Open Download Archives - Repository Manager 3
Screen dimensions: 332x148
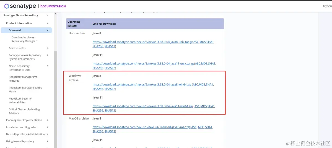pyautogui.click(x=24, y=39)
